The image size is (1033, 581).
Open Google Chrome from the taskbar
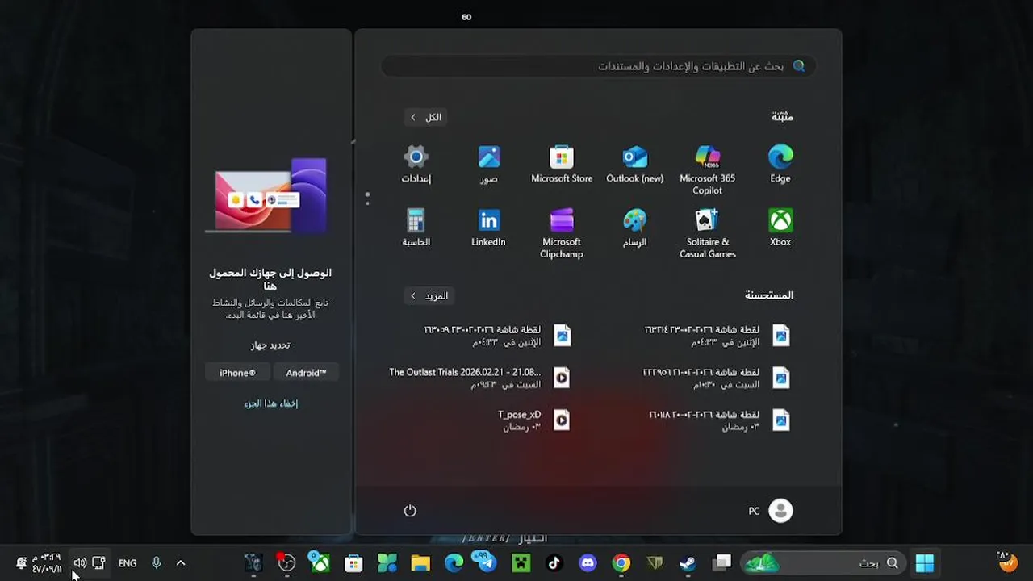point(621,563)
